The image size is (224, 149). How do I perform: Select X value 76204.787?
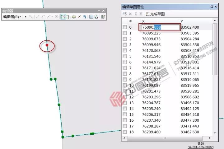pyautogui.click(x=151, y=103)
